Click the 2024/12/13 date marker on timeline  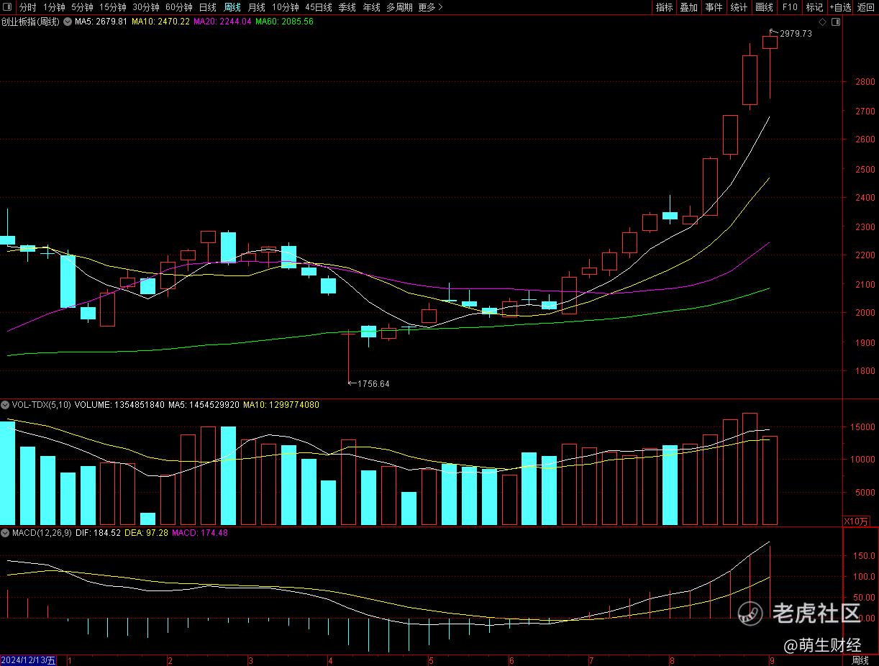click(29, 660)
